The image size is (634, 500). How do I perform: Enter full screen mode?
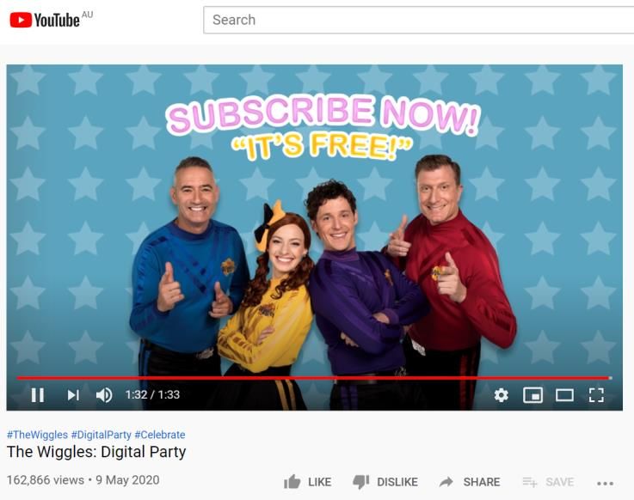click(596, 395)
